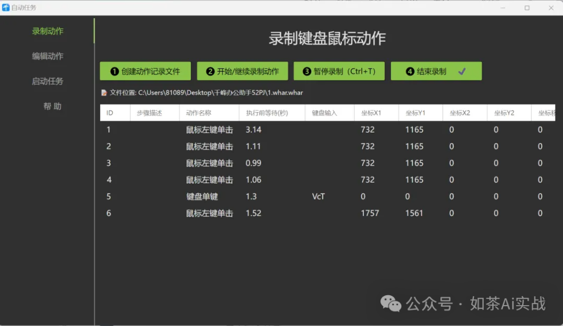This screenshot has height=326, width=563.
Task: Select row ID 6 cell
Action: point(108,213)
